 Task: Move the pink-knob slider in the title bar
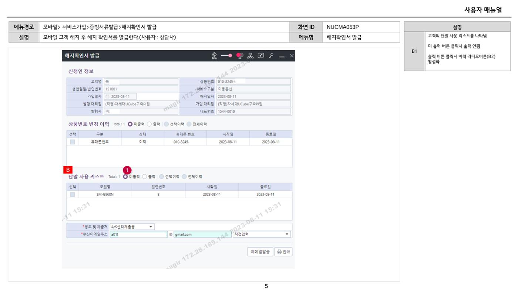tap(226, 56)
